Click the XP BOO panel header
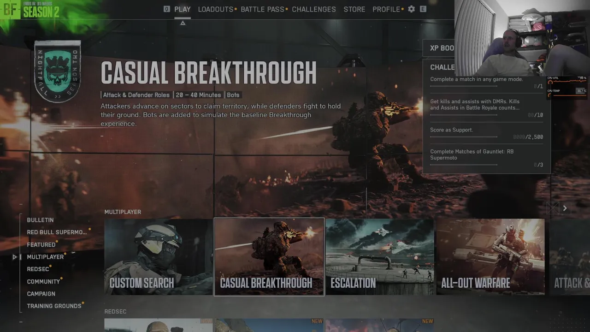The image size is (590, 332). [439, 48]
